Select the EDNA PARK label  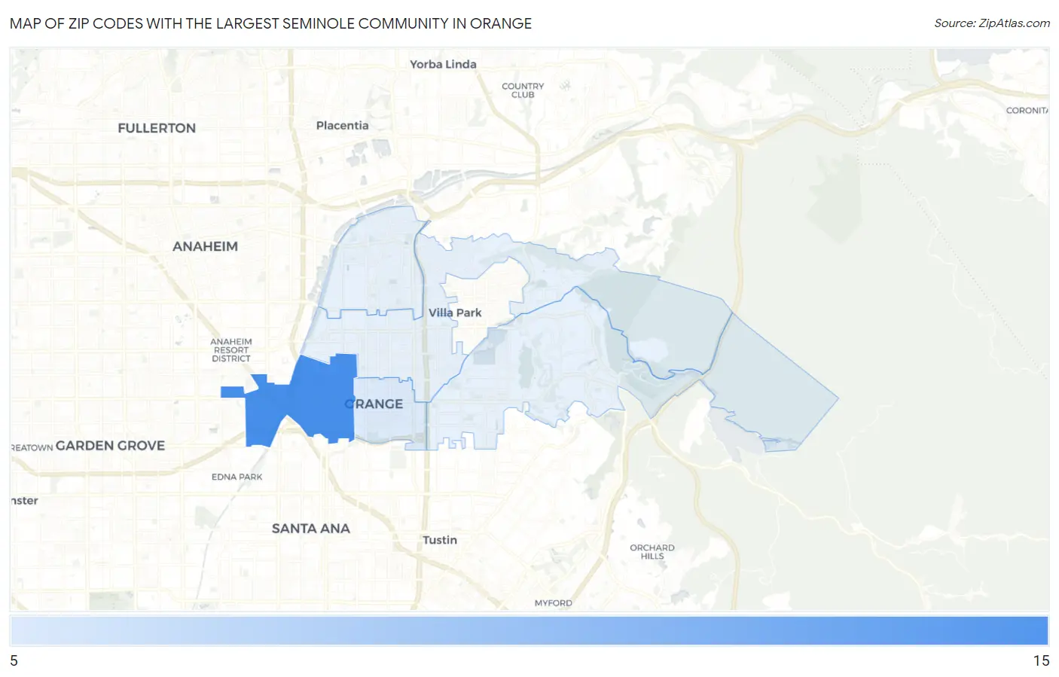pos(237,477)
